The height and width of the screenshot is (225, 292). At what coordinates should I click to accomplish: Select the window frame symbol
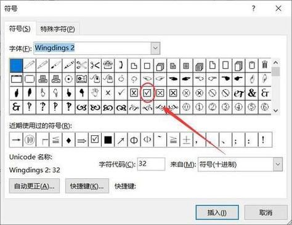(x=16, y=79)
